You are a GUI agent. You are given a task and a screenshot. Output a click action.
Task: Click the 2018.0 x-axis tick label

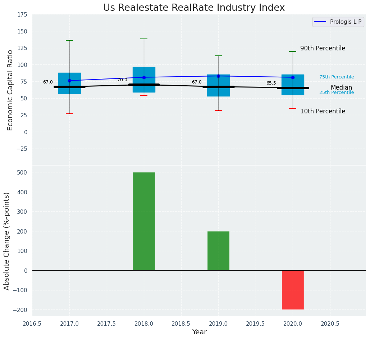[x=144, y=324]
